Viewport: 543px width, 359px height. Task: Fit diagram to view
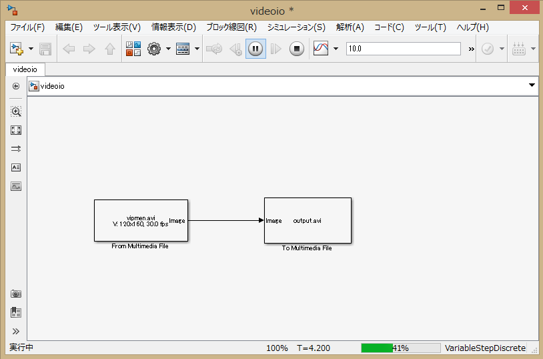16,130
